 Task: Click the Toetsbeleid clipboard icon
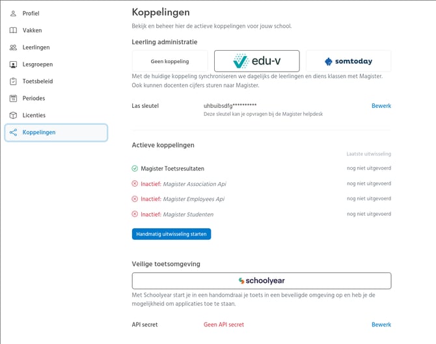(x=14, y=81)
